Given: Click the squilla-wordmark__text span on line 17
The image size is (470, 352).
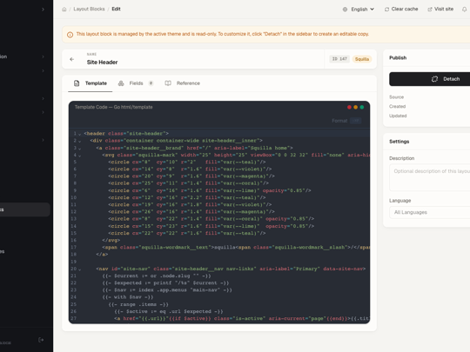Looking at the screenshot, I should 236,247.
